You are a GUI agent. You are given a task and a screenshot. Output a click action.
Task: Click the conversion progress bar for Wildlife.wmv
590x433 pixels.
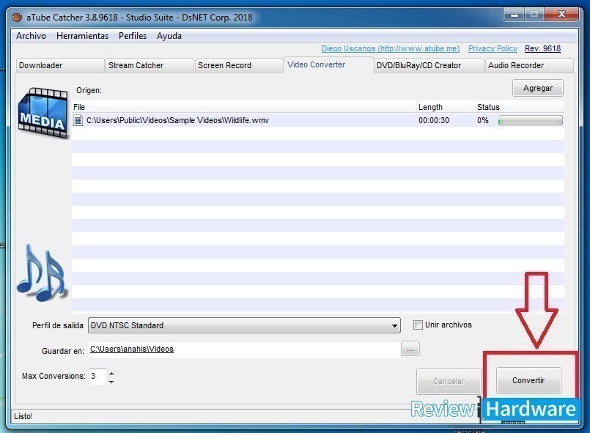click(531, 120)
